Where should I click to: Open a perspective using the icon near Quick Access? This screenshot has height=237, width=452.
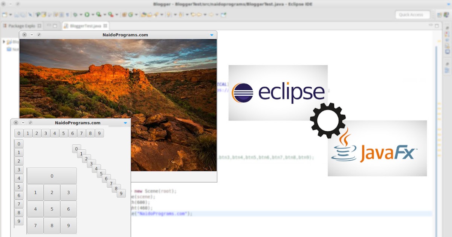(x=440, y=15)
